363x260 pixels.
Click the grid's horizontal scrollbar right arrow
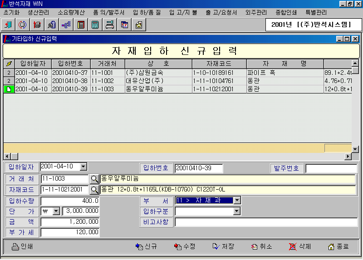(348, 157)
